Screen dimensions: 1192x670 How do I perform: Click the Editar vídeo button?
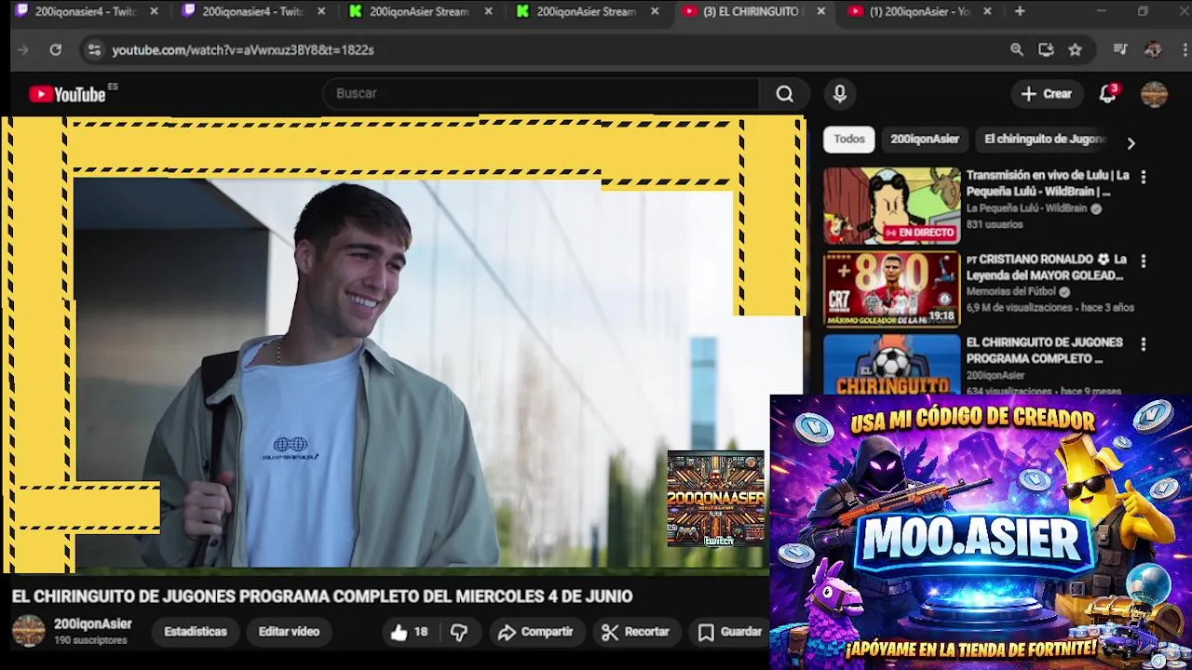pos(289,632)
